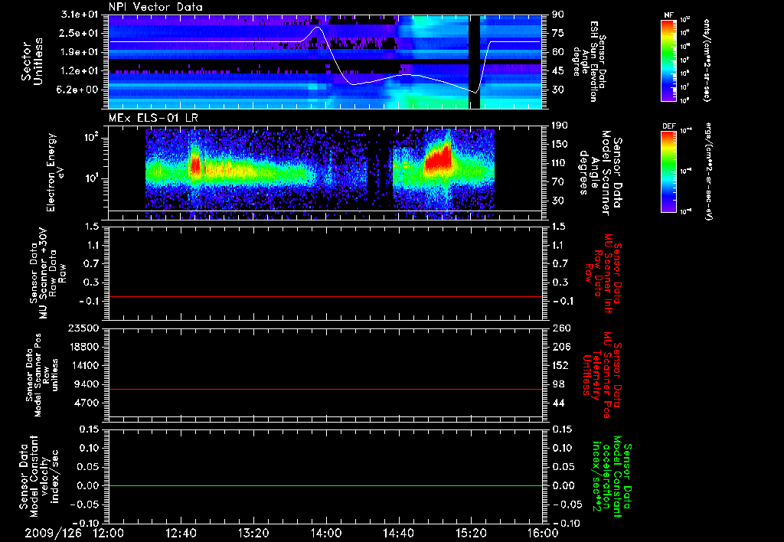This screenshot has width=784, height=542.
Task: Click the 13:20 time tick label
Action: (253, 533)
